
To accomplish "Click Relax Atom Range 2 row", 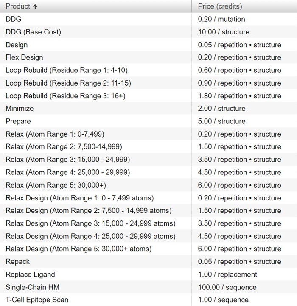I will coord(148,146).
